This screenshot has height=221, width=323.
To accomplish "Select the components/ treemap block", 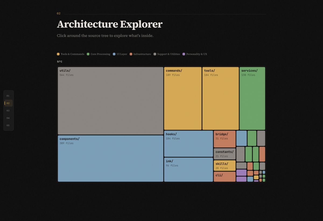I will (110, 158).
